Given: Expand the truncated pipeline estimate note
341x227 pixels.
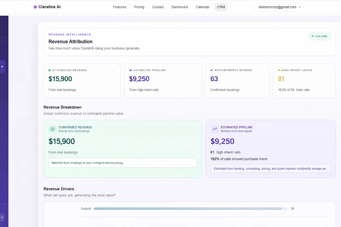Looking at the screenshot, I should [271, 168].
